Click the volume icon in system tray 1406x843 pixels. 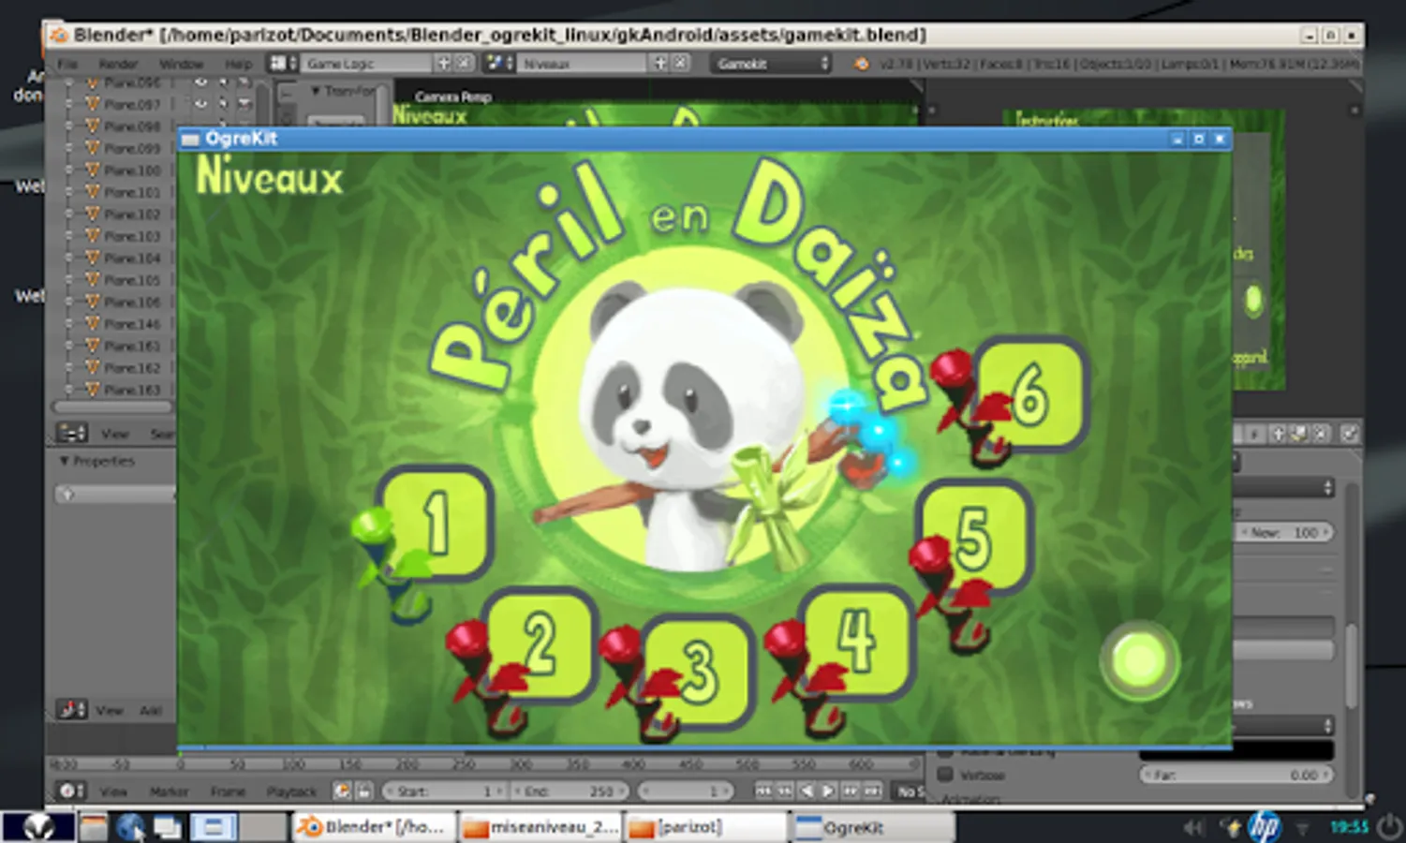coord(1193,827)
